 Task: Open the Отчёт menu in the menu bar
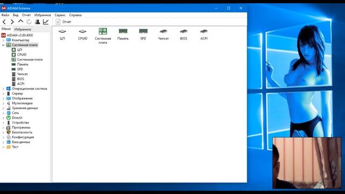click(26, 15)
